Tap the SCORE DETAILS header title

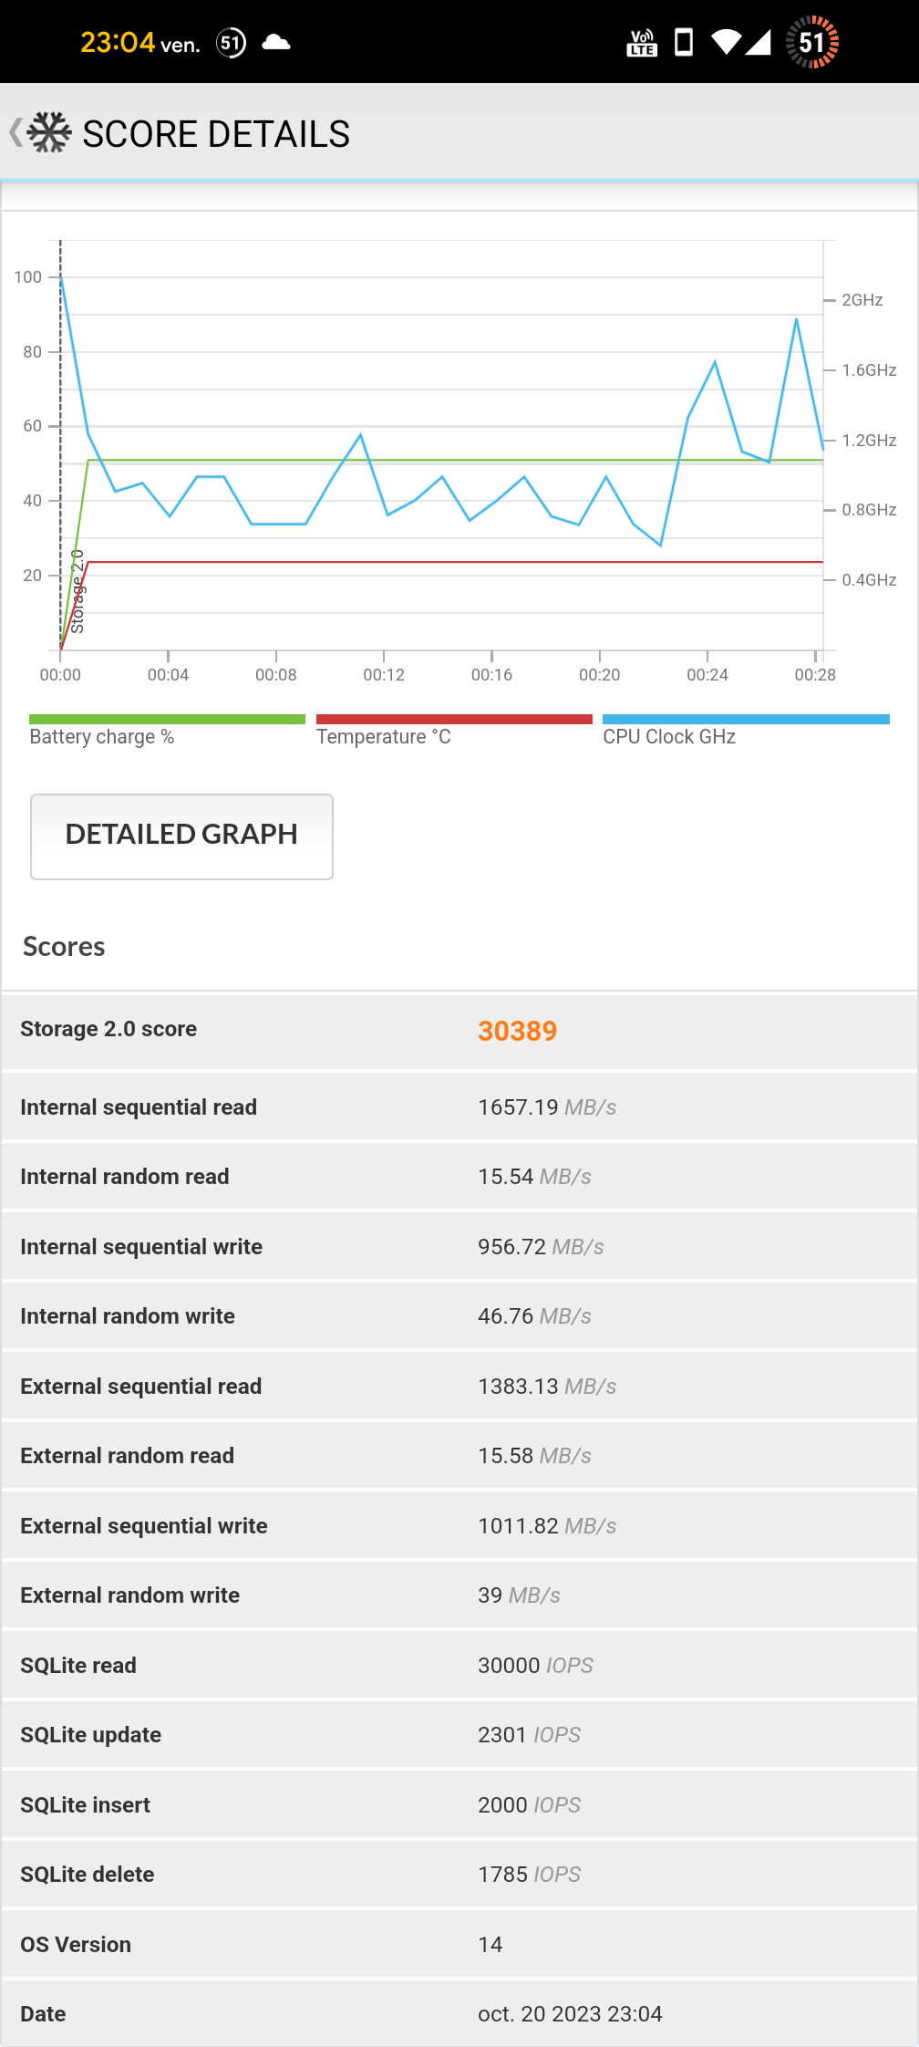[216, 134]
